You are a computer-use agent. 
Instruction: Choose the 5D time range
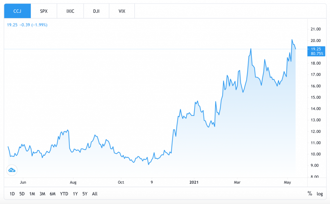pyautogui.click(x=22, y=194)
